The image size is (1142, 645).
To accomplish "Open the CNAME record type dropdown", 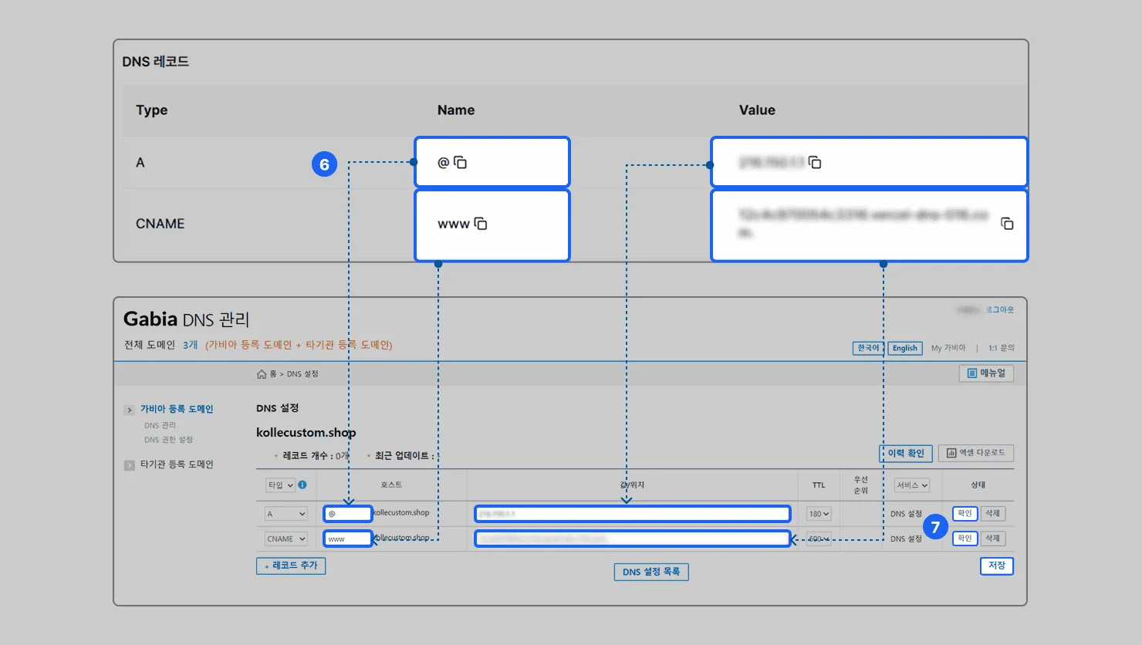I will [x=286, y=539].
